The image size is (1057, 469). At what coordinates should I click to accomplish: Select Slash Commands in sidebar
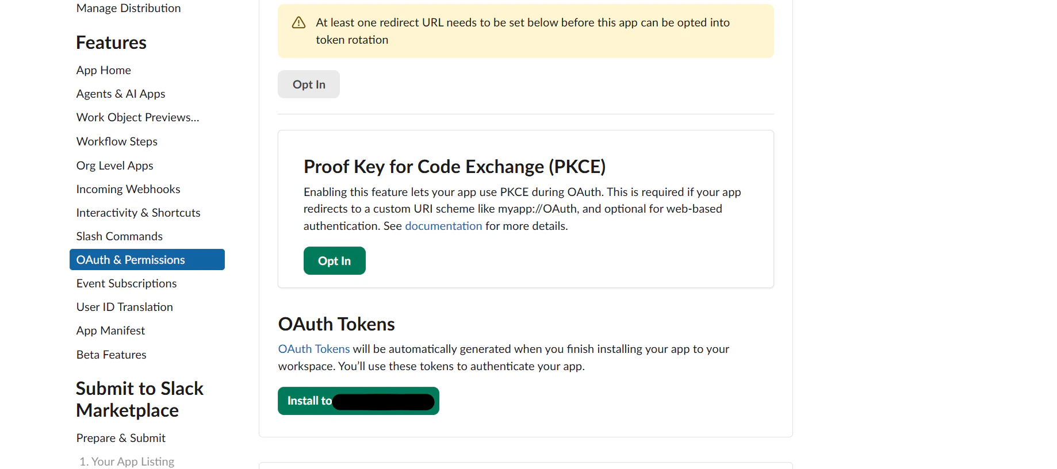[x=120, y=236]
